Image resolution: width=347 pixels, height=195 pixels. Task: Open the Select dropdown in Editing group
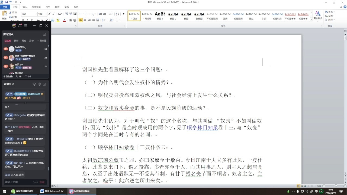(x=330, y=20)
